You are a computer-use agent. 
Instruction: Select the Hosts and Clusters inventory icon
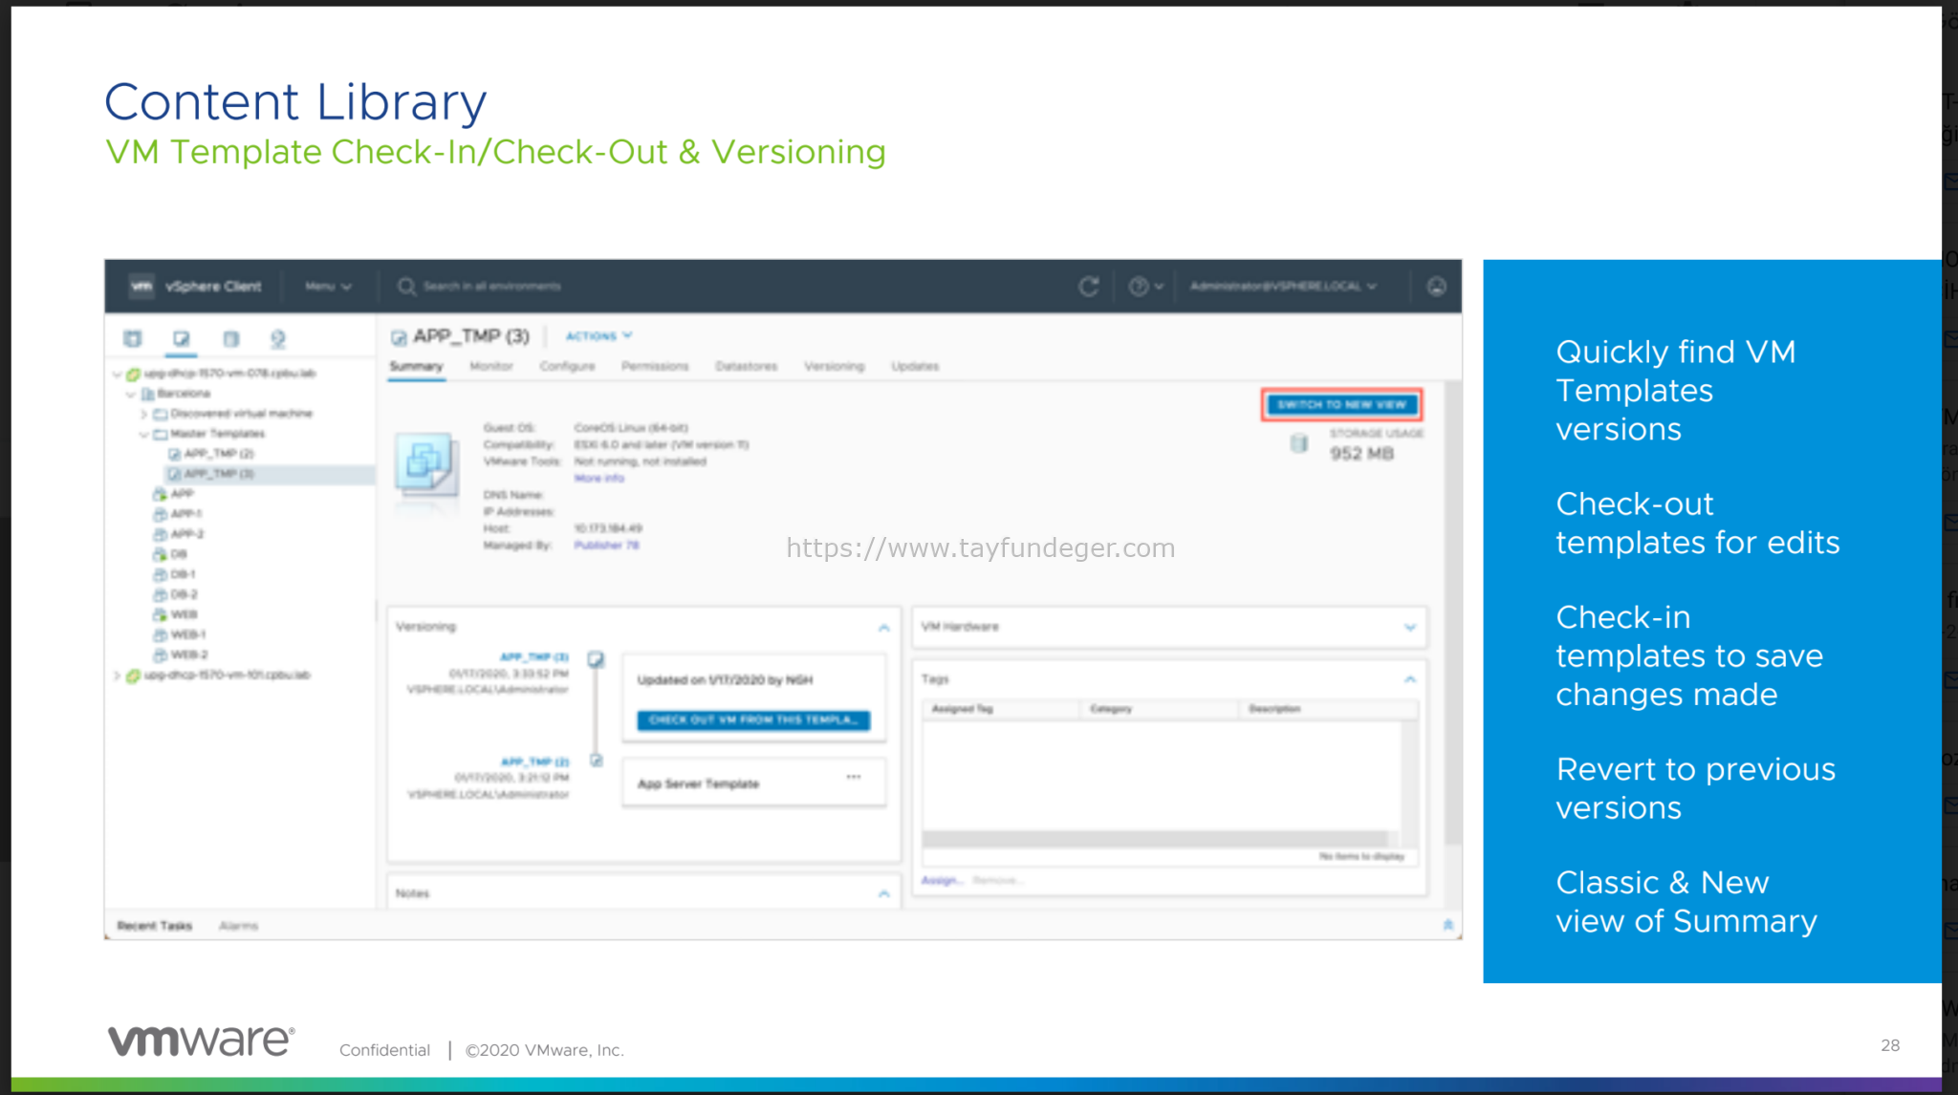[132, 338]
